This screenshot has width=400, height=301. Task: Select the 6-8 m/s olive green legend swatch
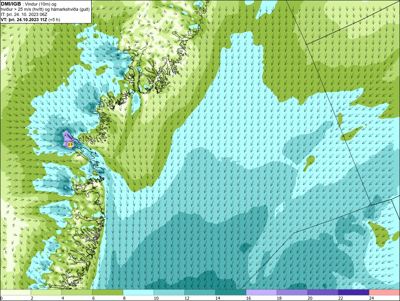(108, 292)
